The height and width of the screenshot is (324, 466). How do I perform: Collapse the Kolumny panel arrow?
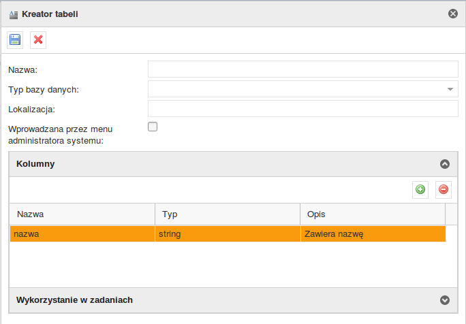pyautogui.click(x=445, y=164)
